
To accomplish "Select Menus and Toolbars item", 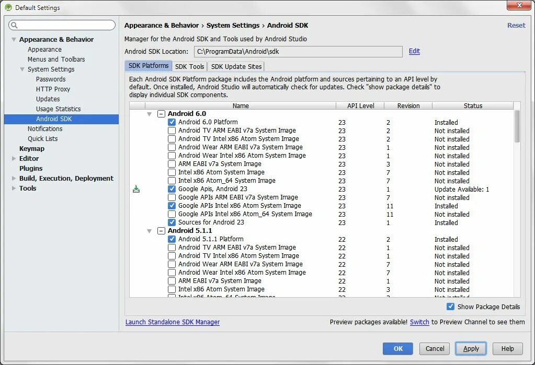I will click(x=56, y=60).
